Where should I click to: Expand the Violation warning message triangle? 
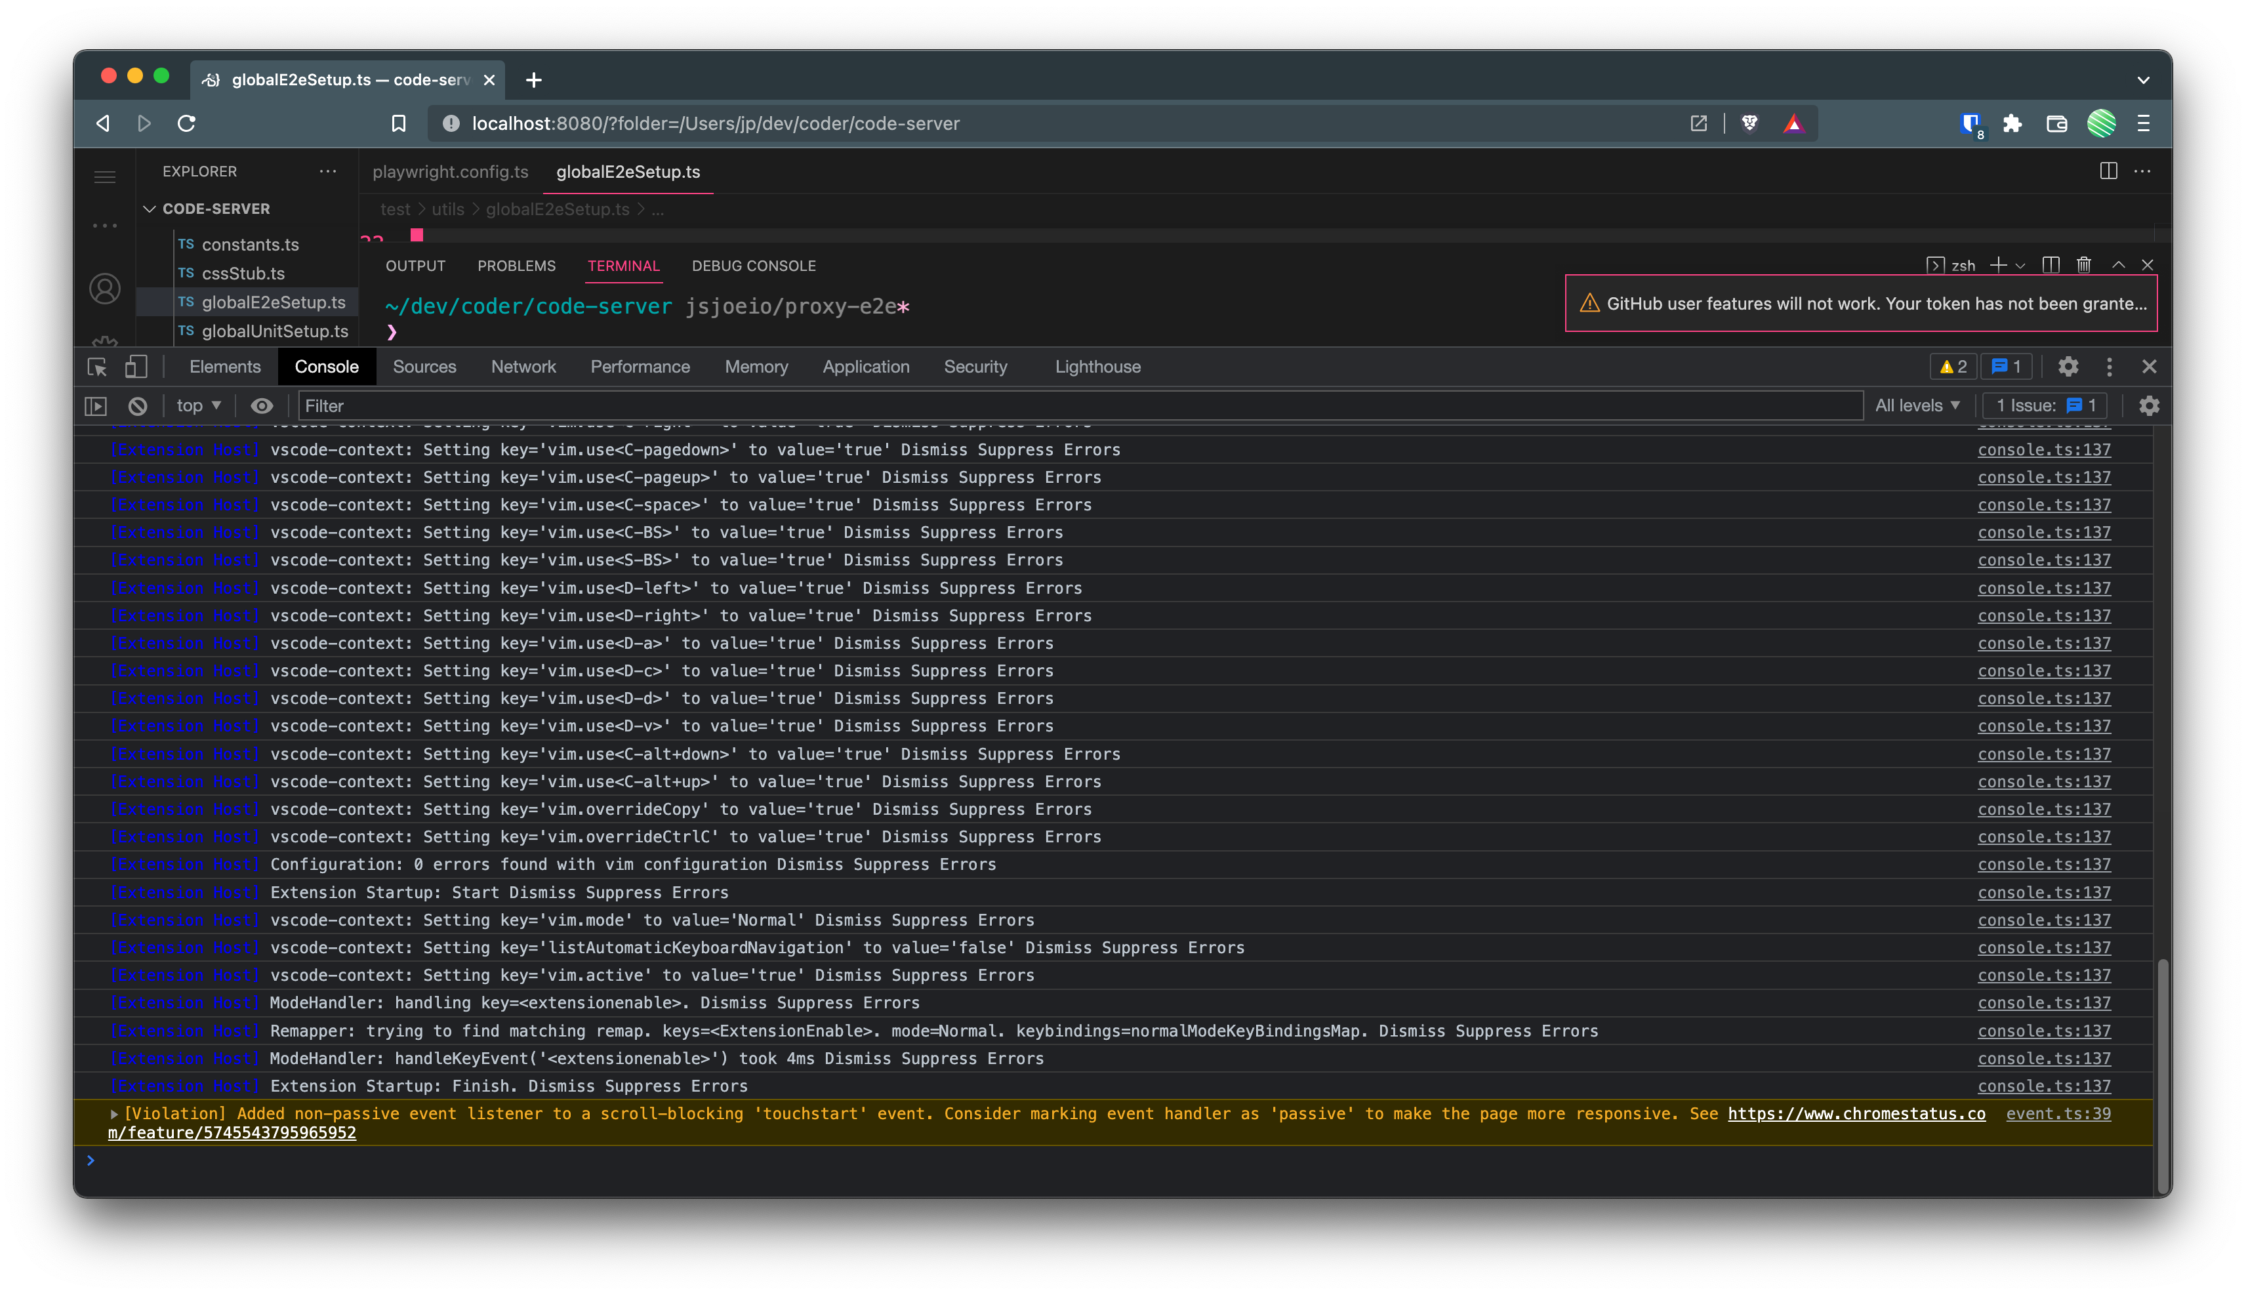(114, 1113)
